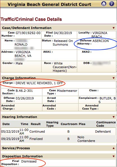This screenshot has width=117, height=167.
Task: Collapse the Hearing Information section arrow
Action: point(114,117)
